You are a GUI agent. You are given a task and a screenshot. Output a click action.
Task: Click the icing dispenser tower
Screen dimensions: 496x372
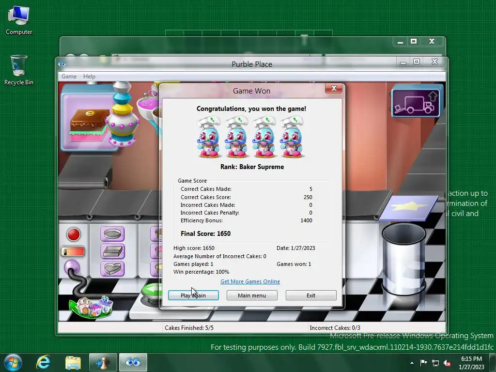click(x=122, y=114)
